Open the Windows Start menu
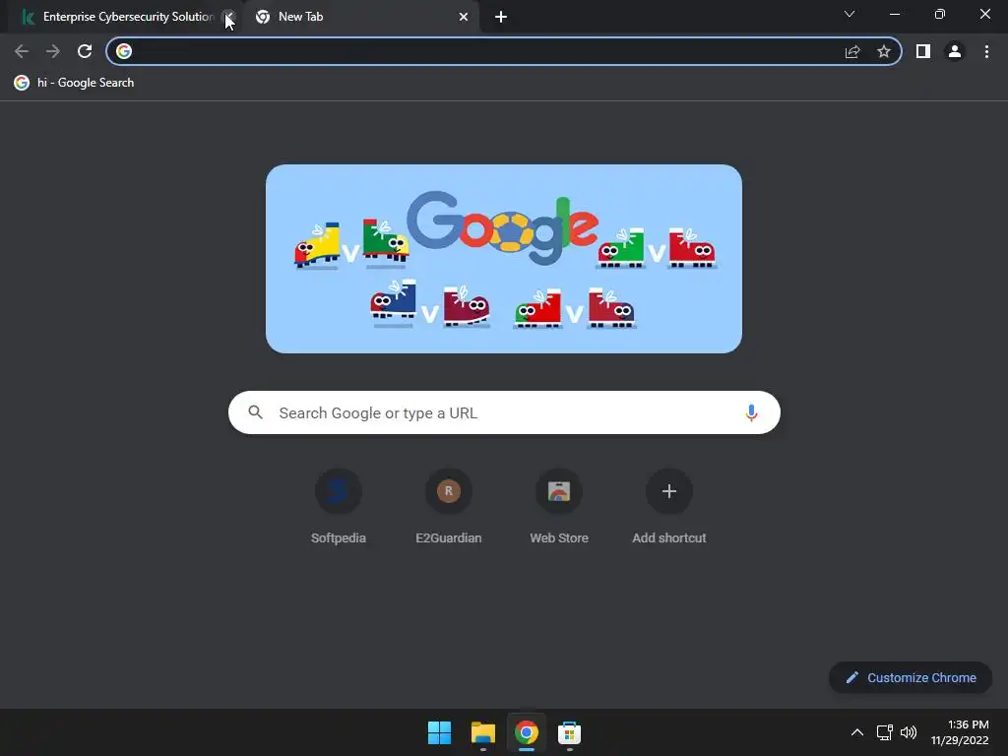 coord(440,732)
